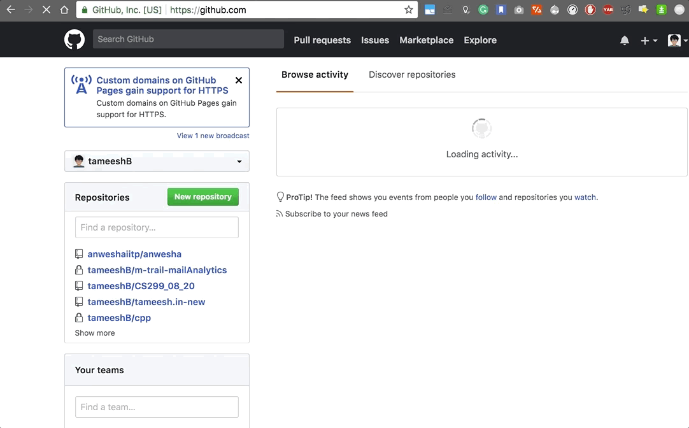Screen dimensions: 689x428
Task: Open tameeshB/tameesh.in-new repository
Action: [x=146, y=302]
